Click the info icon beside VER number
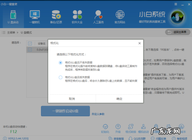192x140 pixels. click(5, 138)
